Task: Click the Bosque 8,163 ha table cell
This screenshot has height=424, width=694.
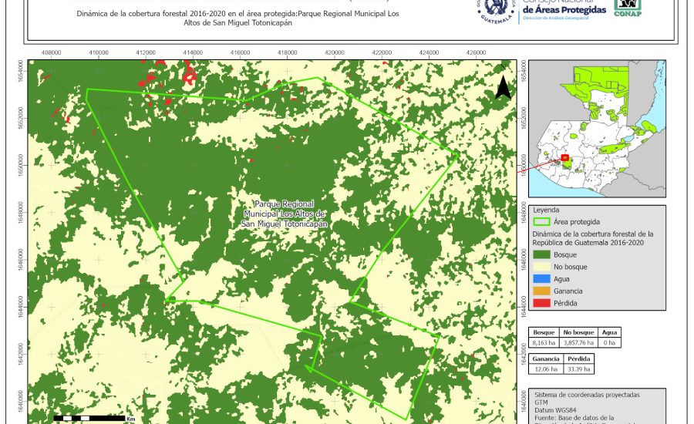Action: (544, 342)
